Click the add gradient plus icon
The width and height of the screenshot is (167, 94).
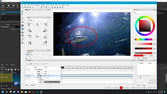[138, 78]
